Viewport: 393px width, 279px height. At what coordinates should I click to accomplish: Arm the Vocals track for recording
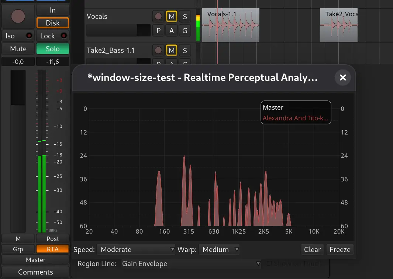tap(158, 17)
